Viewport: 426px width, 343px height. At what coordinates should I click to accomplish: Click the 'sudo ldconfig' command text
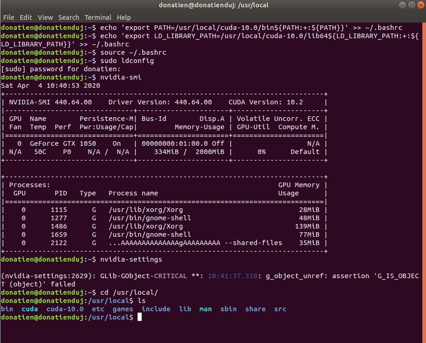[127, 61]
